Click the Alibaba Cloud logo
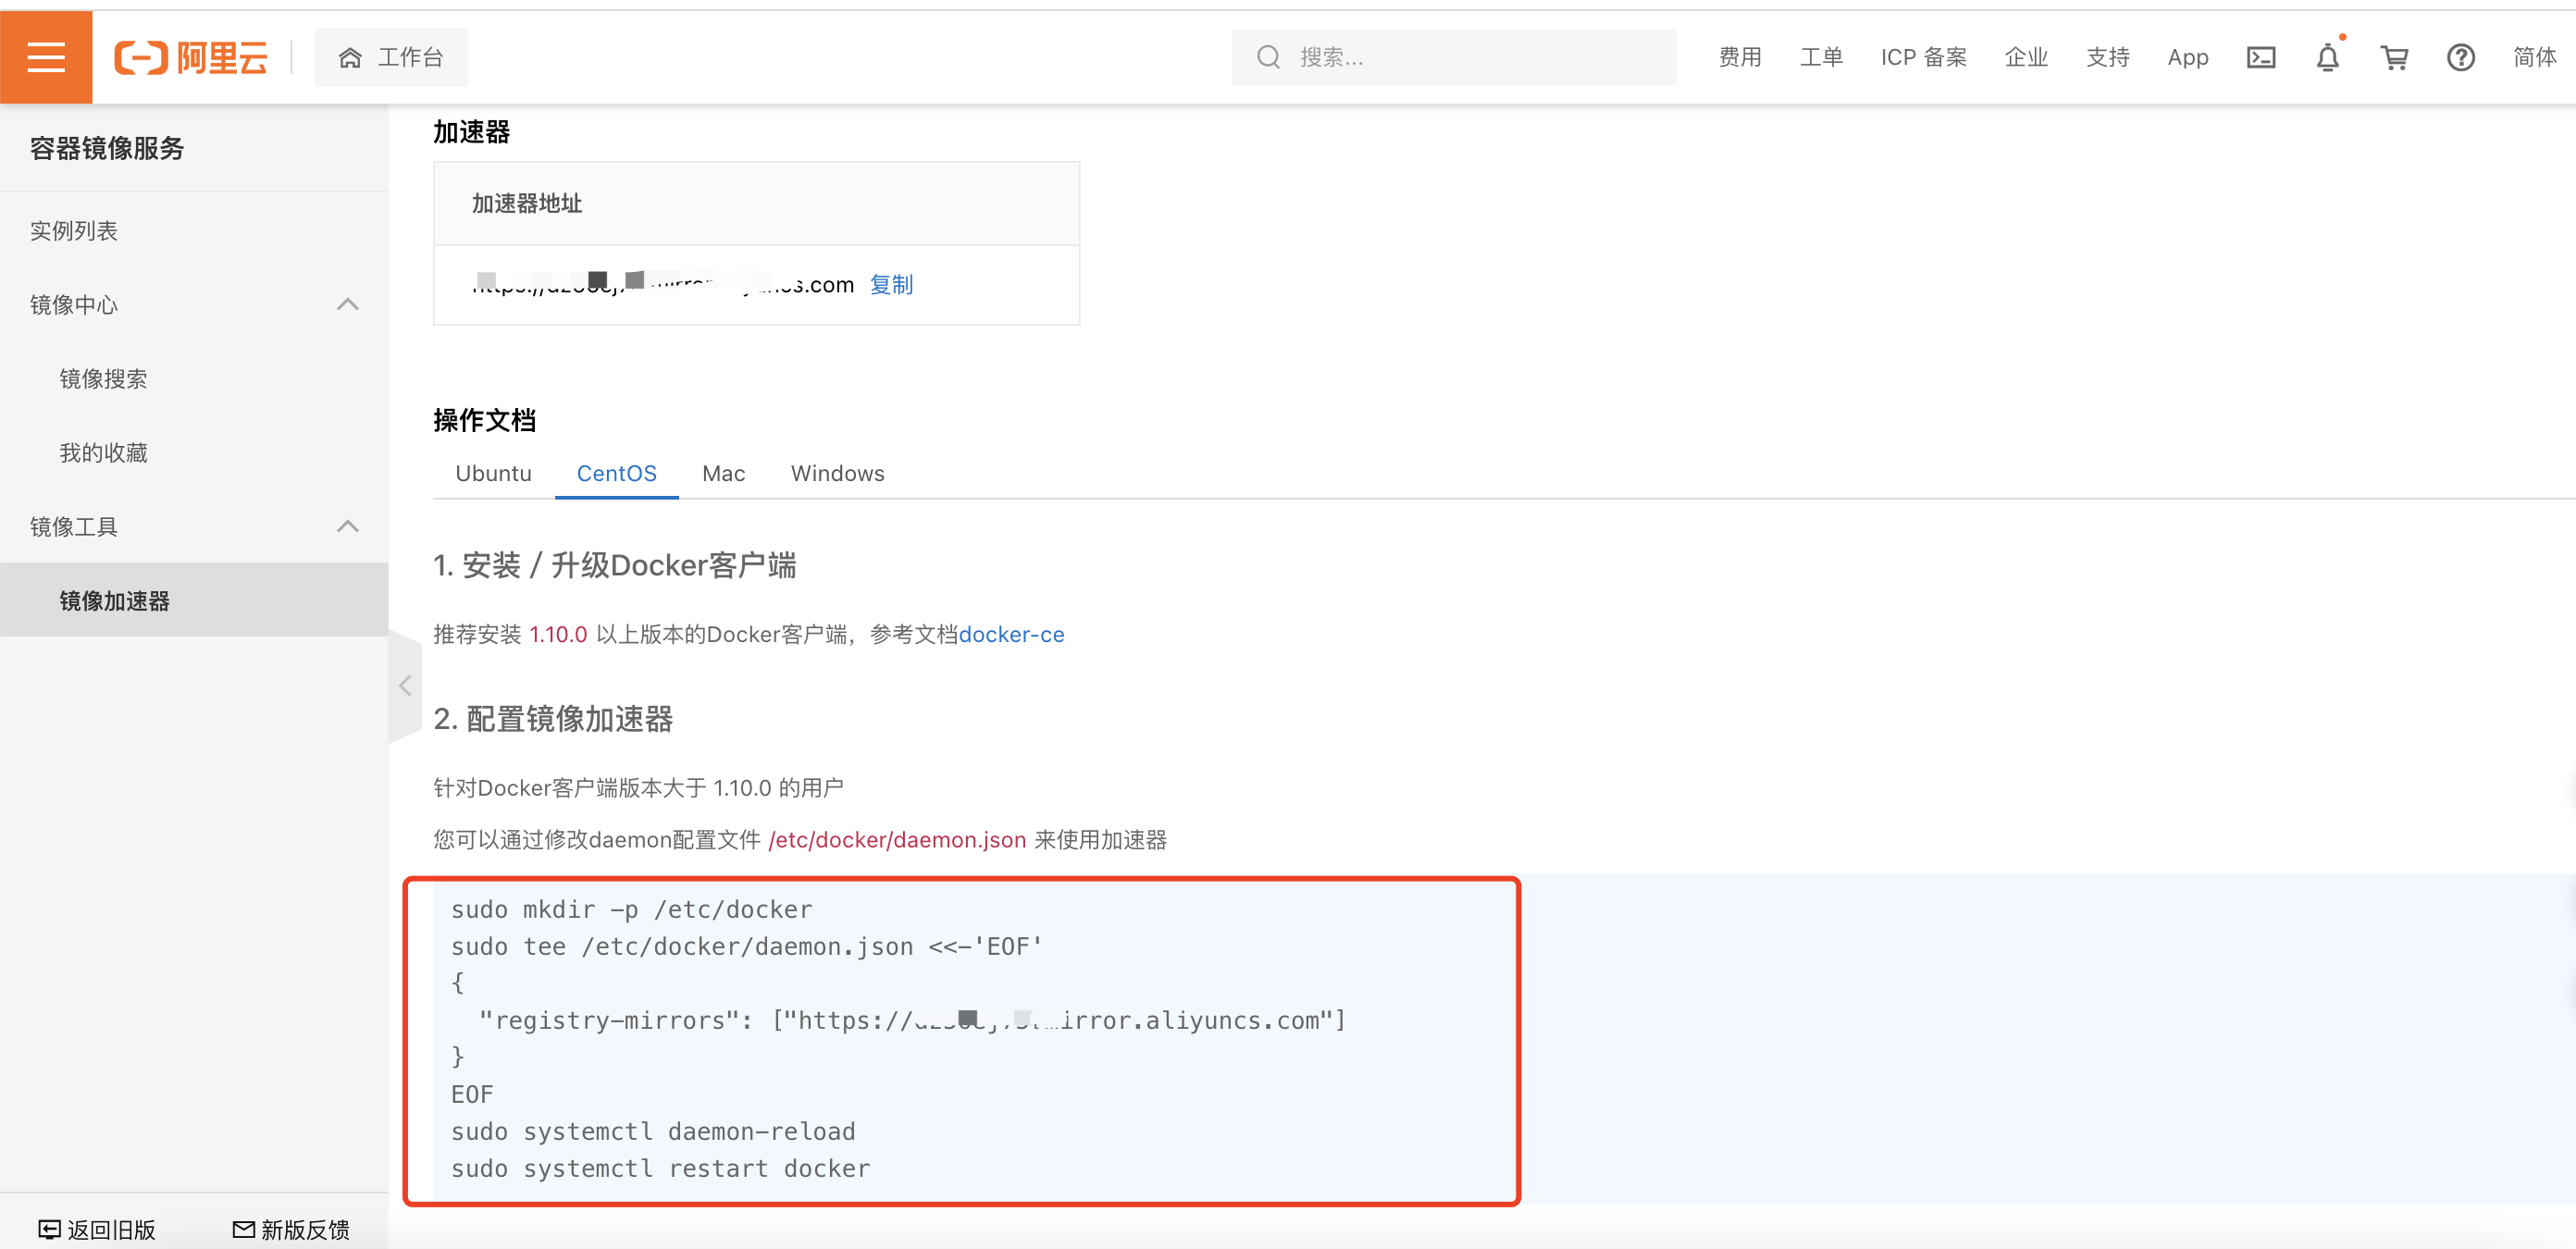Viewport: 2576px width, 1249px height. 191,57
